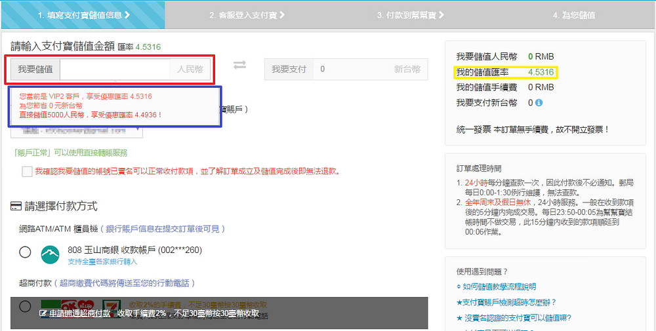Click the 統一發票 notice text
656x331 pixels.
coord(533,130)
